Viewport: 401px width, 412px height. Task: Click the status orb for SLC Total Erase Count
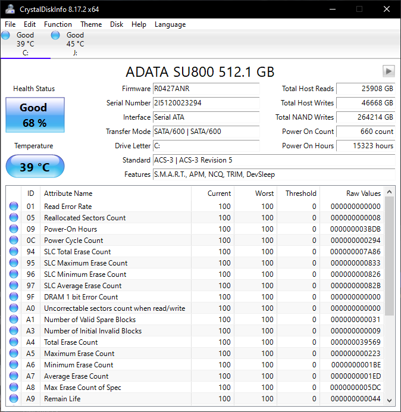pyautogui.click(x=14, y=251)
